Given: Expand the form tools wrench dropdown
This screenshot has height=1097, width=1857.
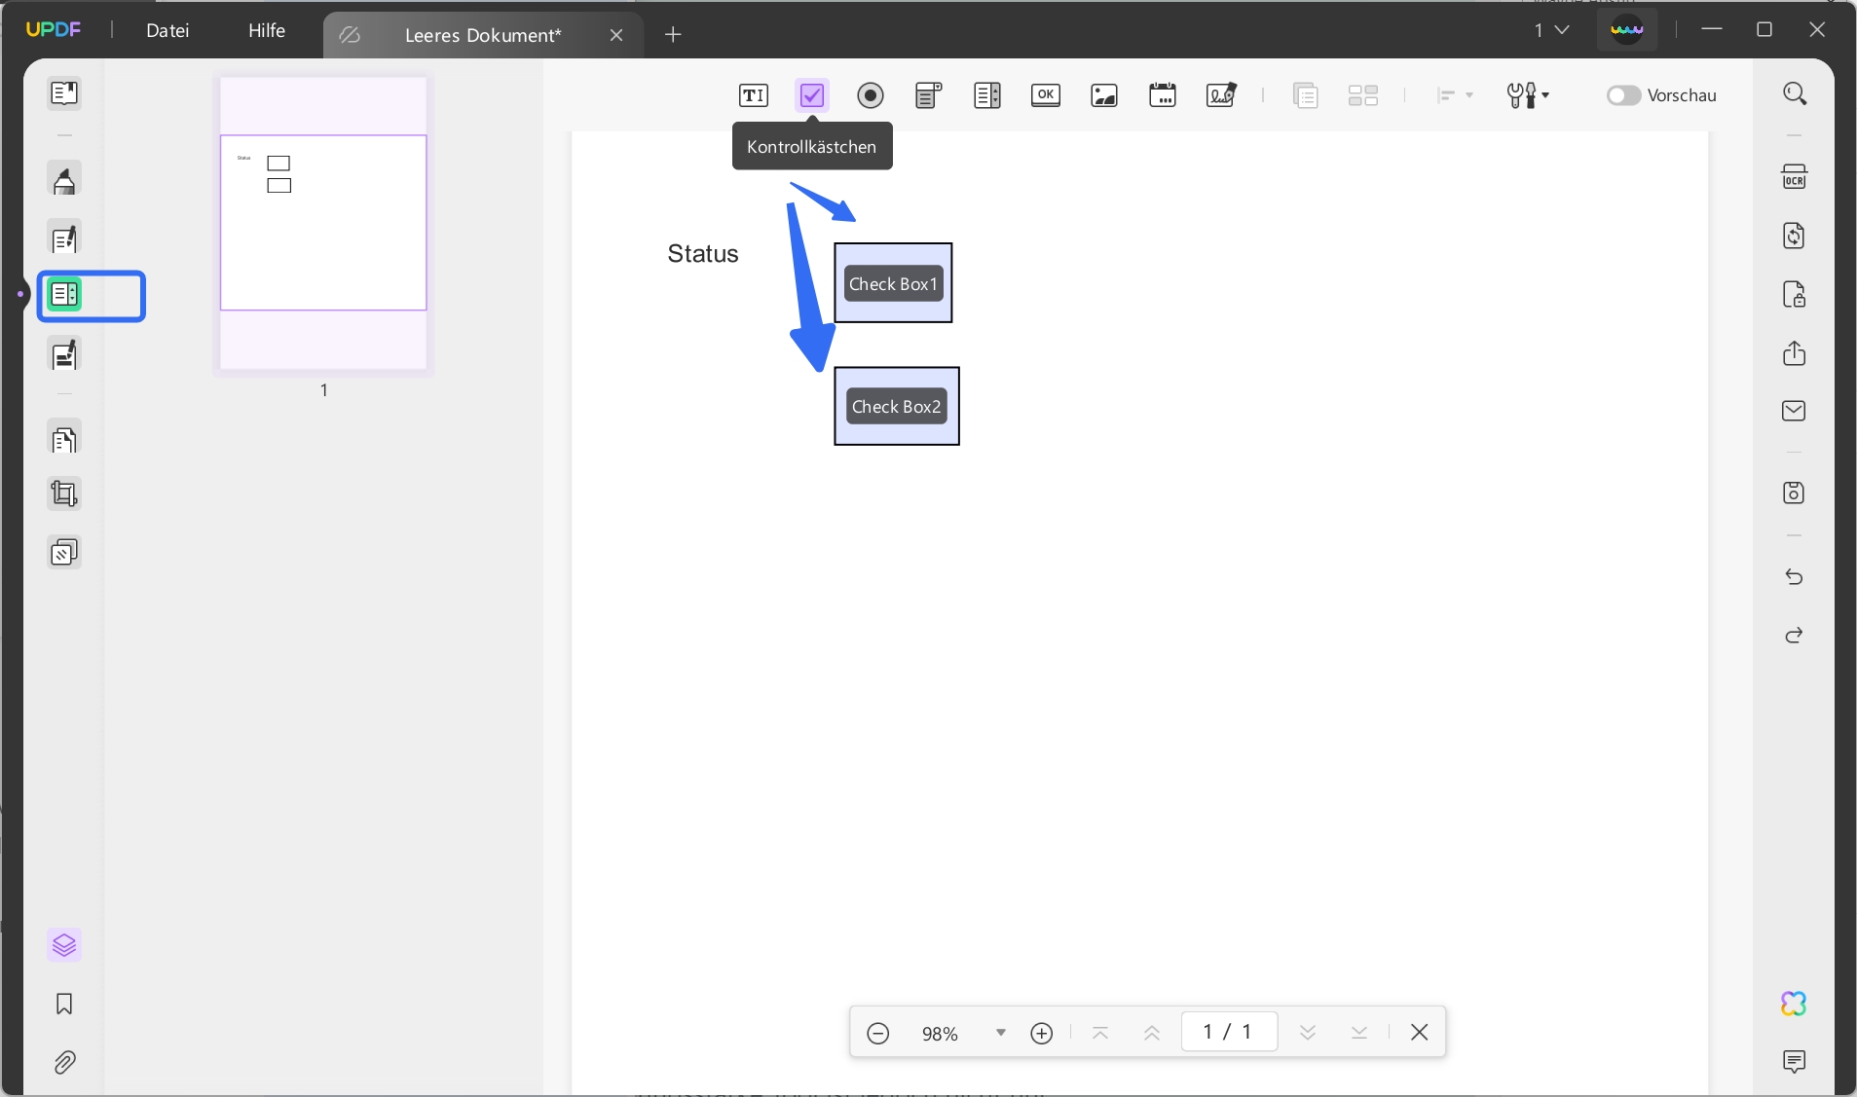Looking at the screenshot, I should [x=1528, y=95].
